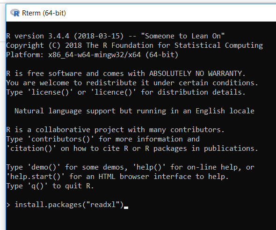Click the R logo icon in title bar
The height and width of the screenshot is (230, 276).
[x=15, y=13]
